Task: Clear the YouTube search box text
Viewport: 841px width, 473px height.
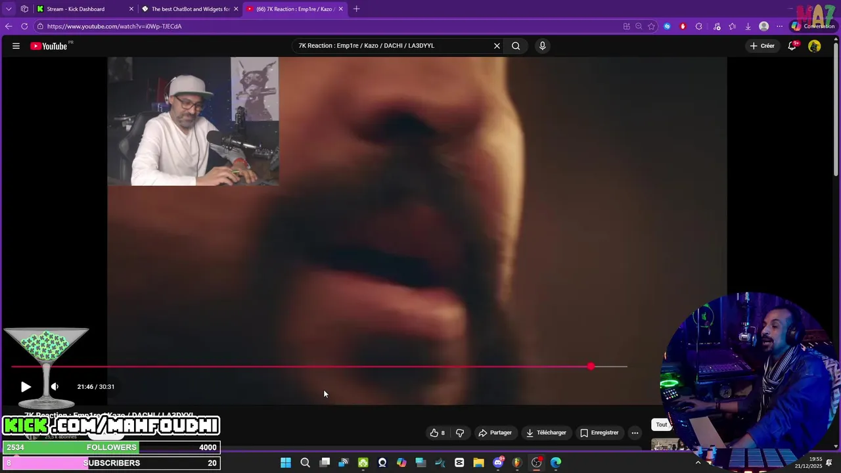Action: point(497,46)
